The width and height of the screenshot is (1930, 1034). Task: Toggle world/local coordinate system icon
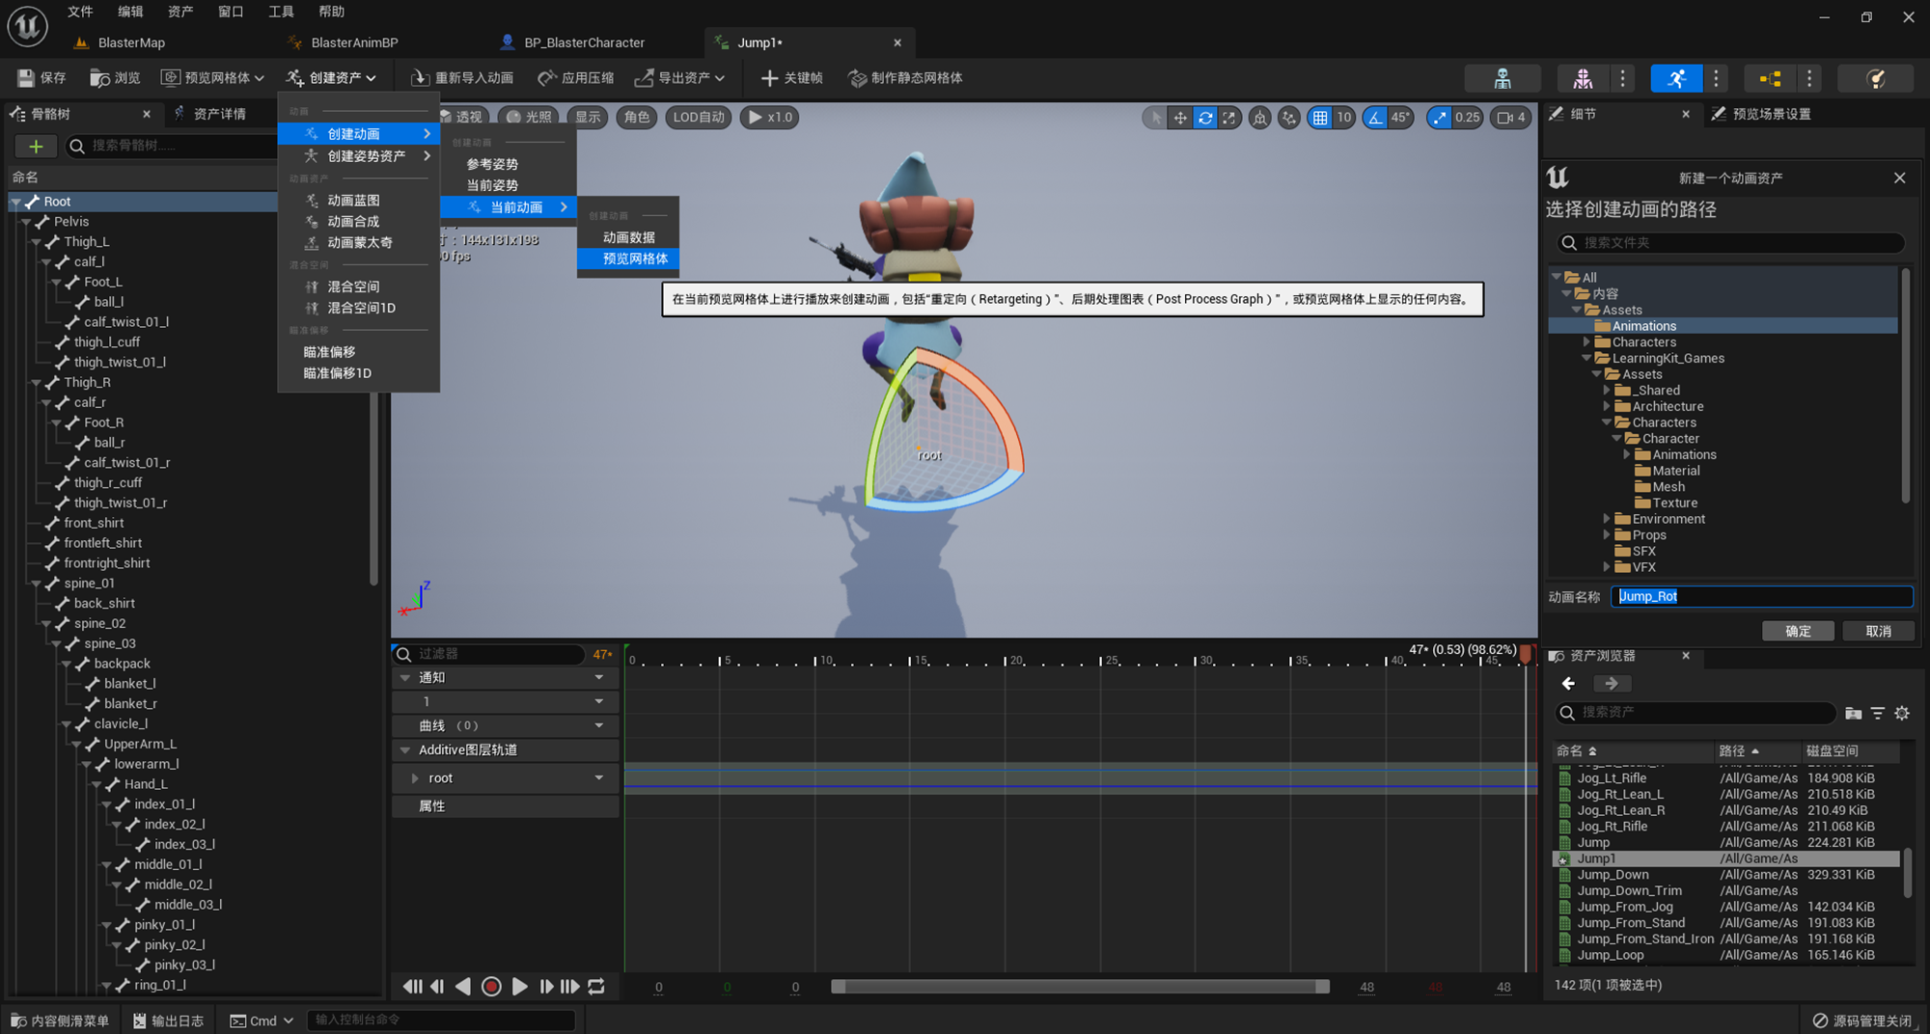tap(1259, 118)
